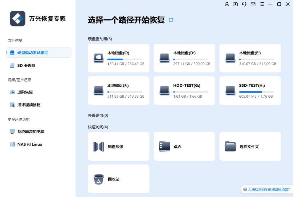The height and width of the screenshot is (197, 296).
Task: Open NAS 和 Linux recovery option
Action: tap(30, 144)
